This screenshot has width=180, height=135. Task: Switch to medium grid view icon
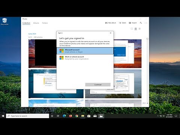(136, 29)
